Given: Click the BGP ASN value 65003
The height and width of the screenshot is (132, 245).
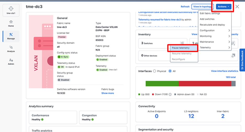Looking at the screenshot, I should [99, 40].
